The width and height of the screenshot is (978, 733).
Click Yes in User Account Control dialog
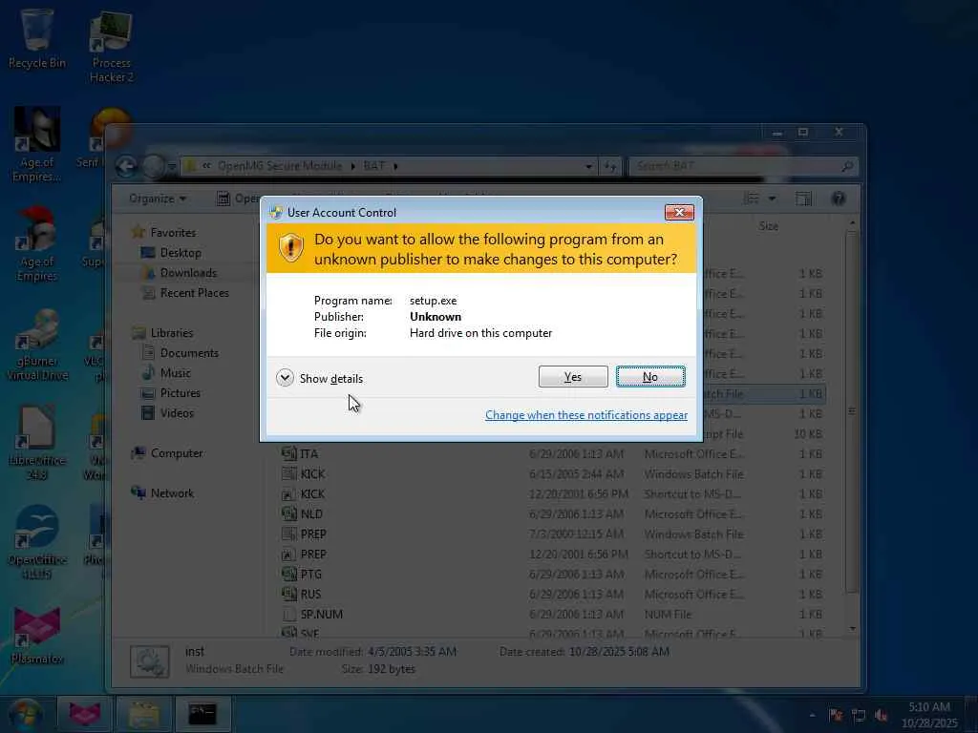click(x=573, y=376)
